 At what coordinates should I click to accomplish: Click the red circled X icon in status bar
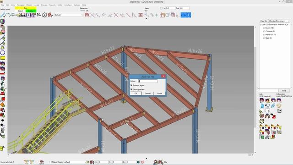142,162
